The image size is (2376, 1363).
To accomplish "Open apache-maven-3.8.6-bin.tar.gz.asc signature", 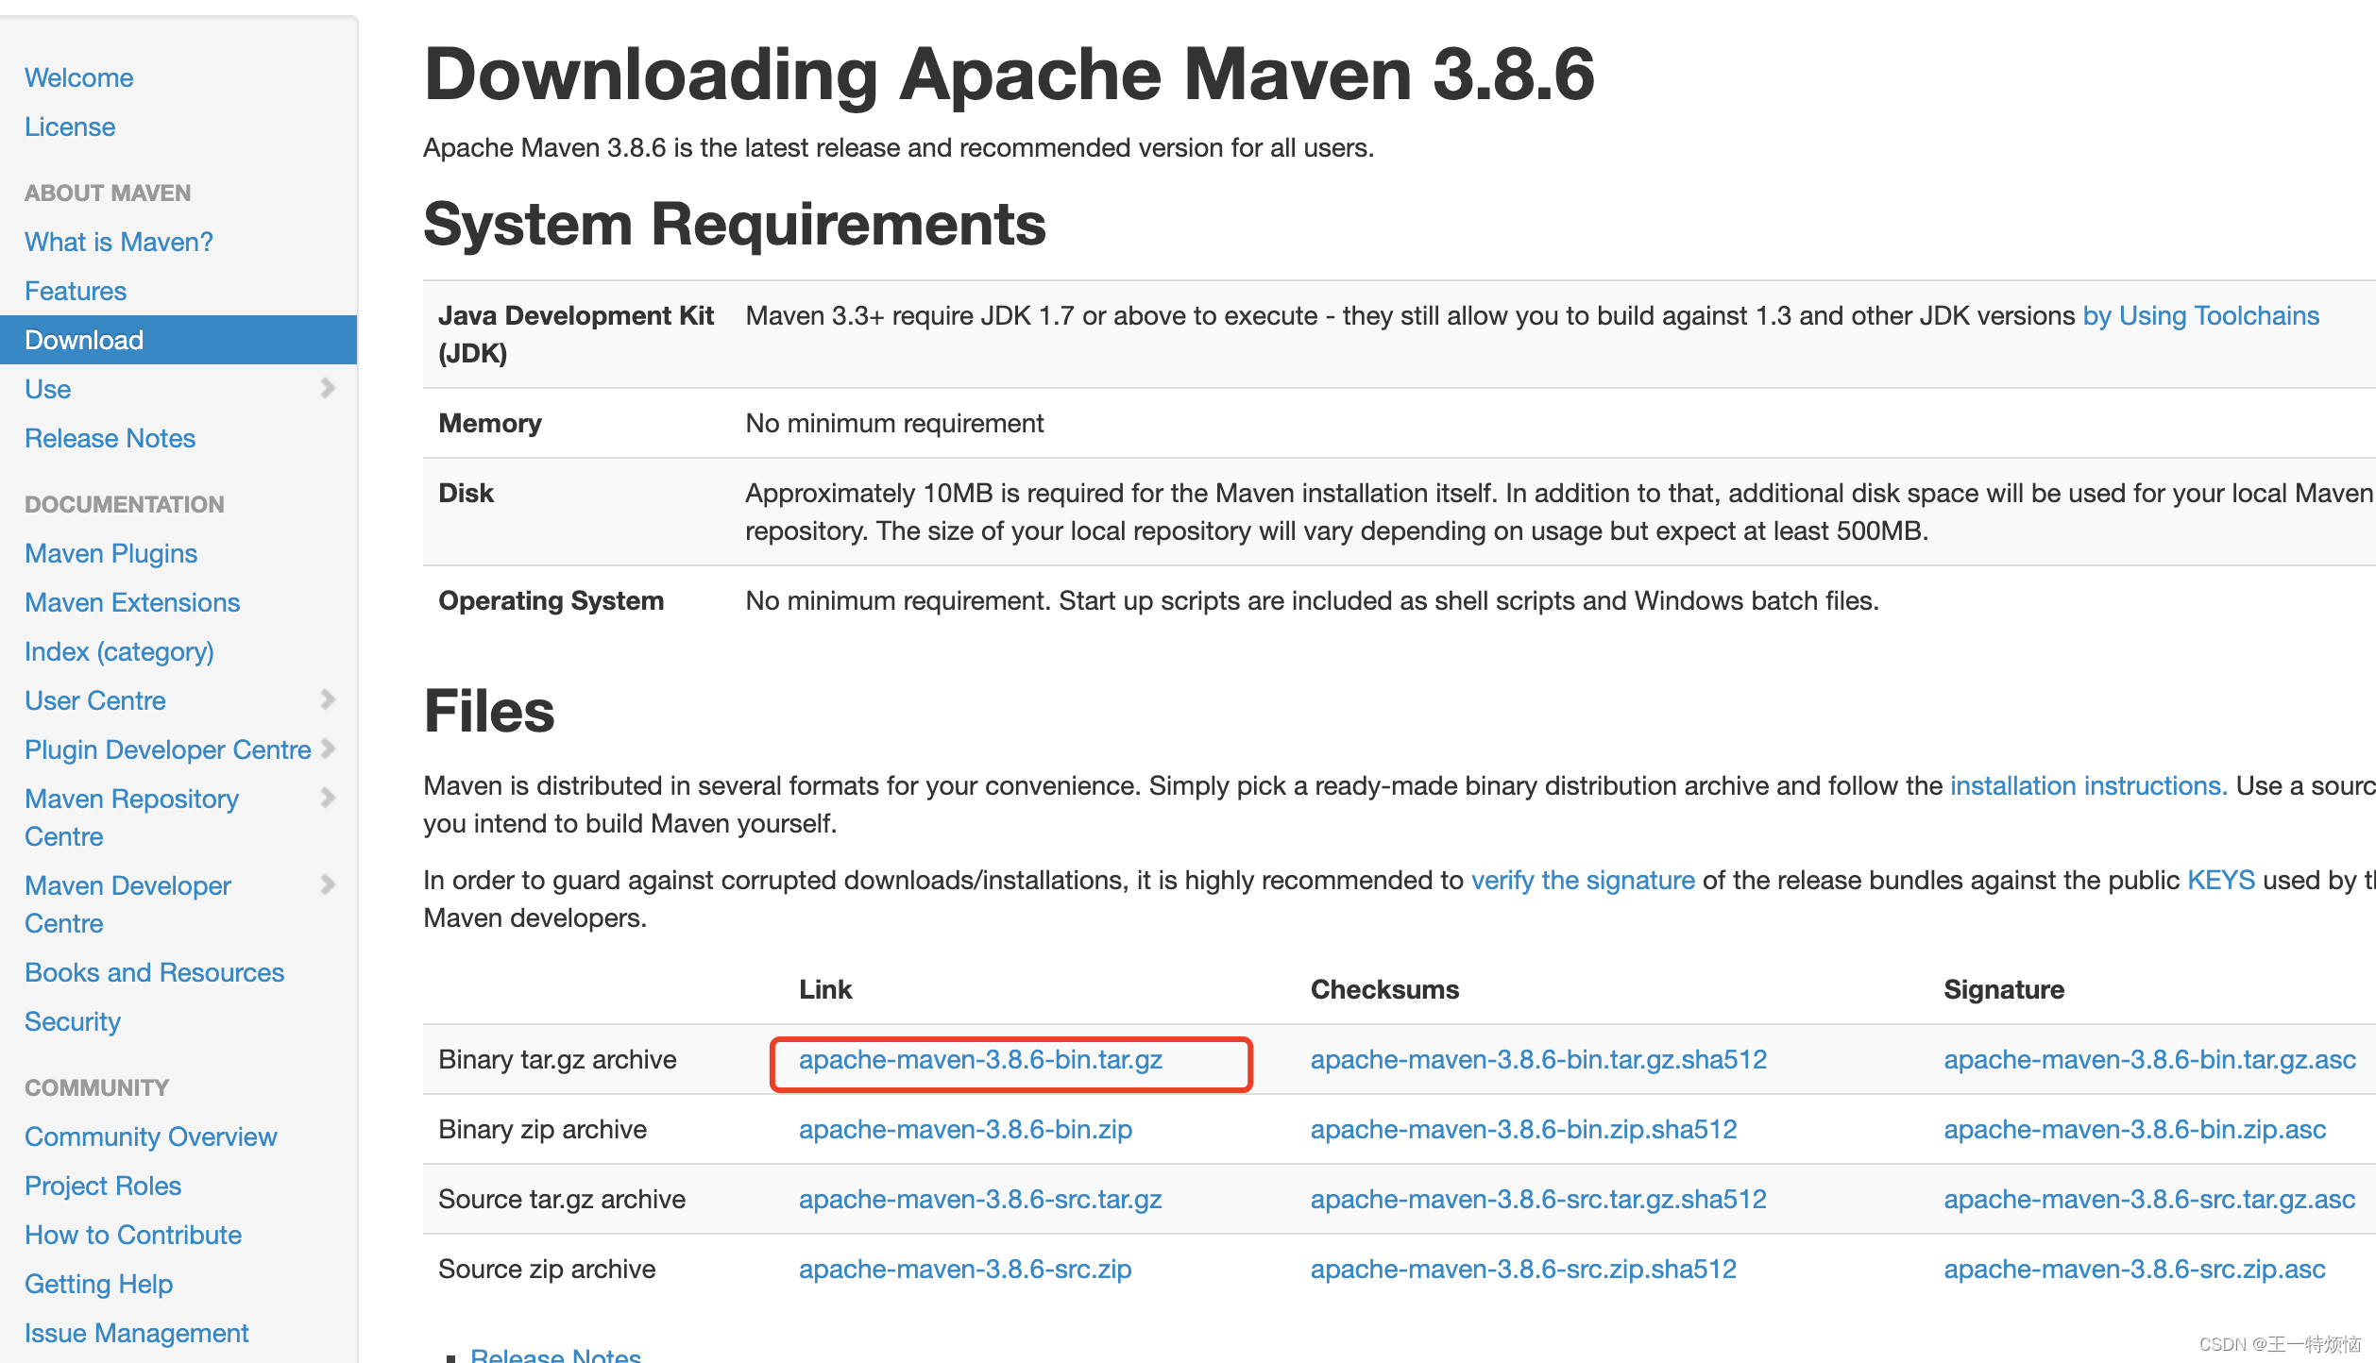I will (2149, 1059).
